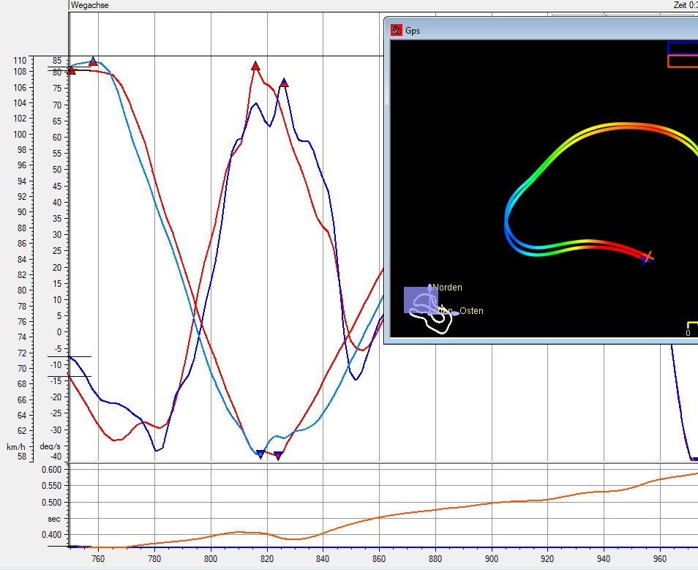Click the cross cursor on the GPS track

pyautogui.click(x=647, y=257)
